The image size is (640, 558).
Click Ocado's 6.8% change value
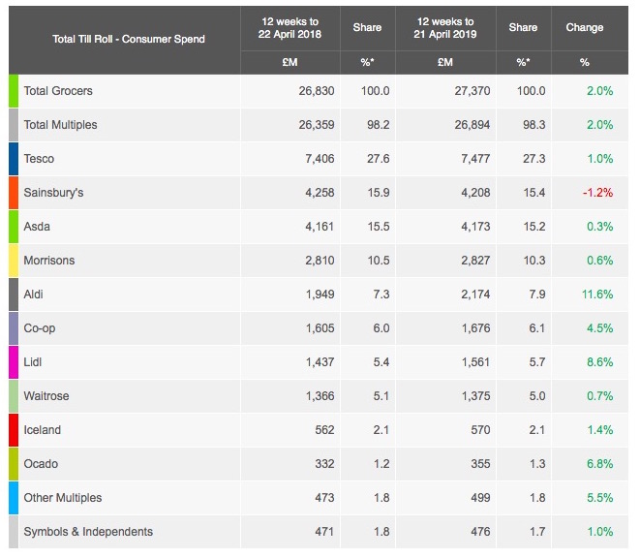click(x=600, y=464)
